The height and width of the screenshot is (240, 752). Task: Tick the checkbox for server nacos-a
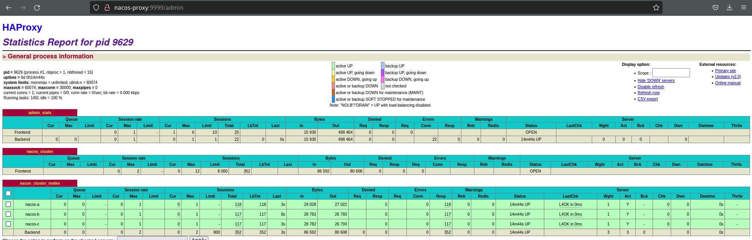(8, 204)
